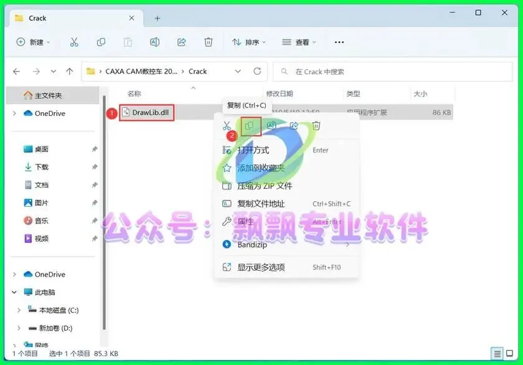Image resolution: width=523 pixels, height=365 pixels.
Task: Sort by 修改日期 column header
Action: pyautogui.click(x=280, y=94)
